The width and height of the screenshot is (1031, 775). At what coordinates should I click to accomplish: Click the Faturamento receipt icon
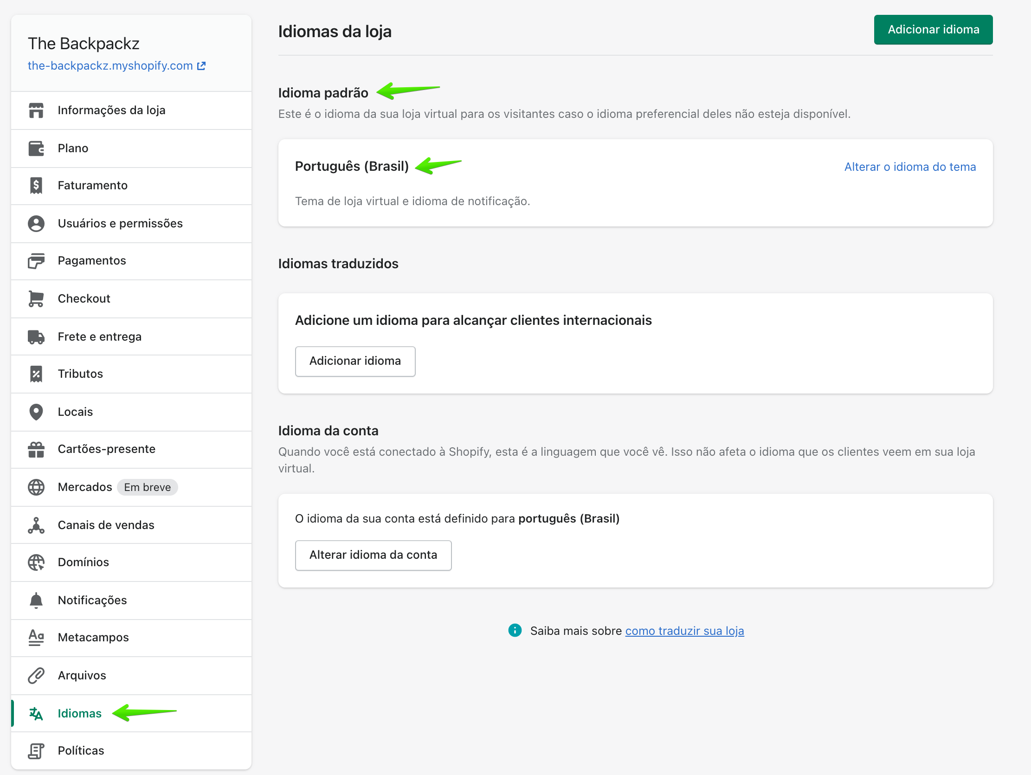36,186
